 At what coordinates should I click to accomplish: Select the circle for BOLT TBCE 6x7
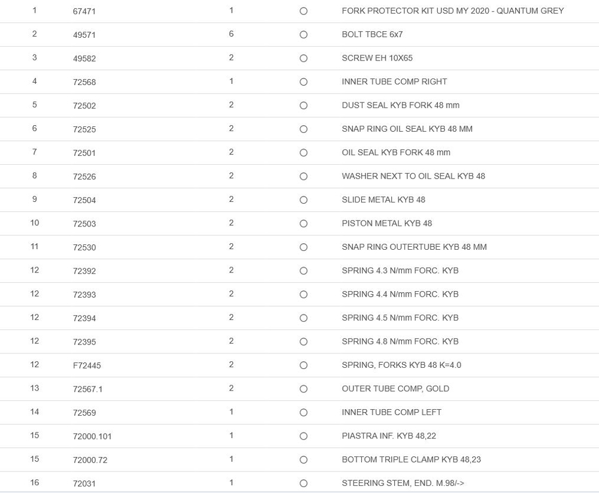303,35
